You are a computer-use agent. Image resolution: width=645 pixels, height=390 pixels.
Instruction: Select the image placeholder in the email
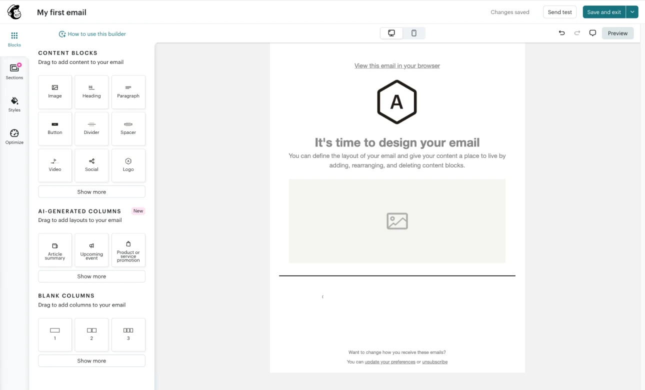[x=397, y=221]
